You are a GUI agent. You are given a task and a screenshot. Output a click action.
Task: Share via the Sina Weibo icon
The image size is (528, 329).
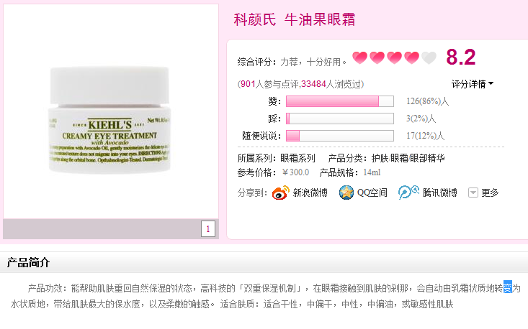pyautogui.click(x=280, y=193)
